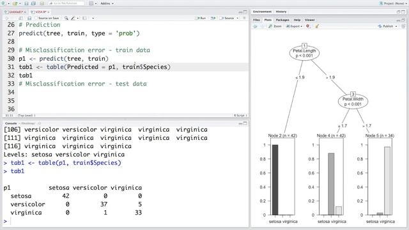The height and width of the screenshot is (230, 409).
Task: Open the History tab
Action: (x=281, y=11)
